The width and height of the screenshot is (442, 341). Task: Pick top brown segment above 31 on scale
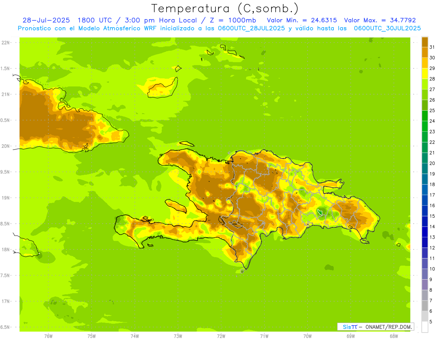point(425,42)
